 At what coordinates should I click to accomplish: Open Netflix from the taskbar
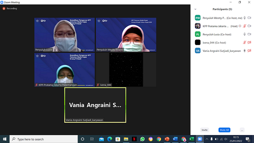point(134,139)
